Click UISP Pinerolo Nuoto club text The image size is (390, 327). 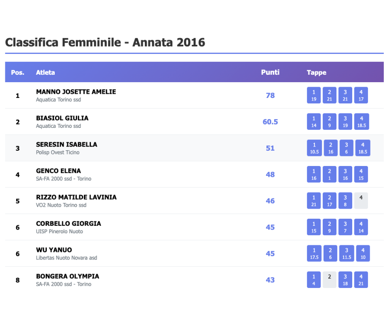pyautogui.click(x=59, y=232)
